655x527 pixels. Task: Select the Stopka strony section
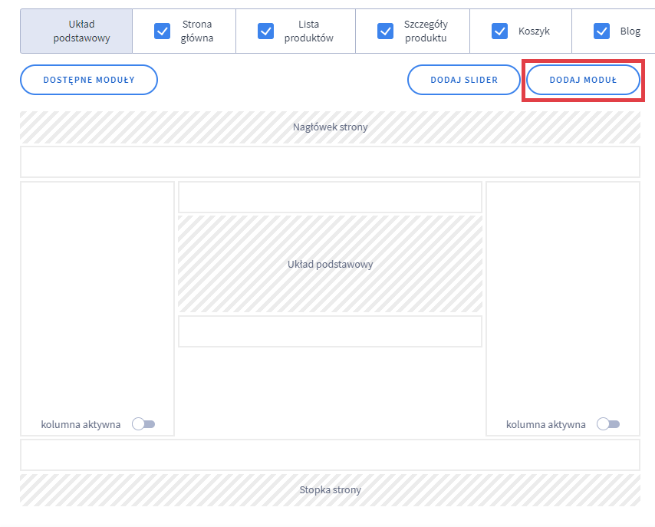[x=330, y=490]
